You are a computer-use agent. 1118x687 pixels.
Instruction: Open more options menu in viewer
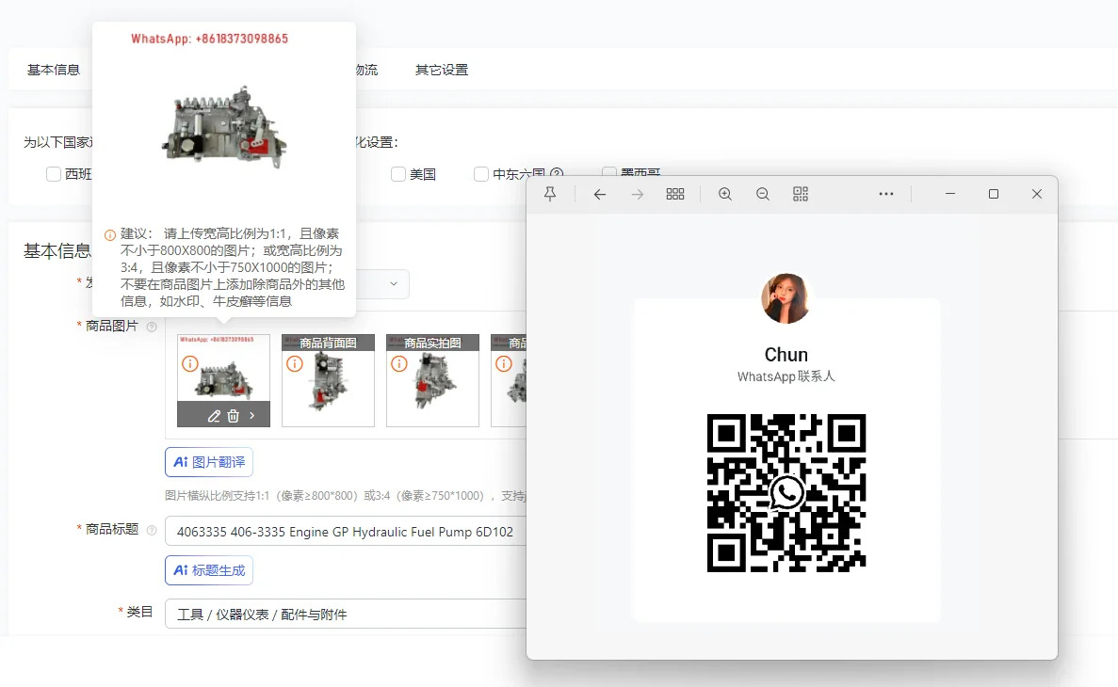886,194
